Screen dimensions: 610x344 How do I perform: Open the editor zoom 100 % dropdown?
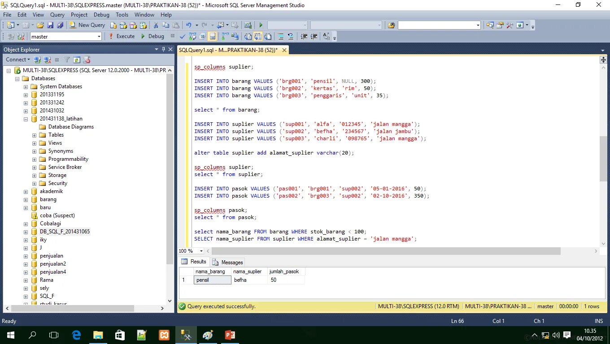pos(201,251)
